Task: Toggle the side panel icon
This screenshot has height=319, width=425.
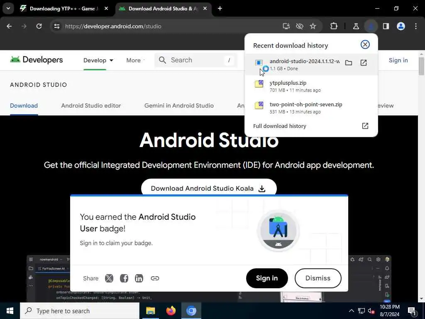Action: (x=386, y=26)
